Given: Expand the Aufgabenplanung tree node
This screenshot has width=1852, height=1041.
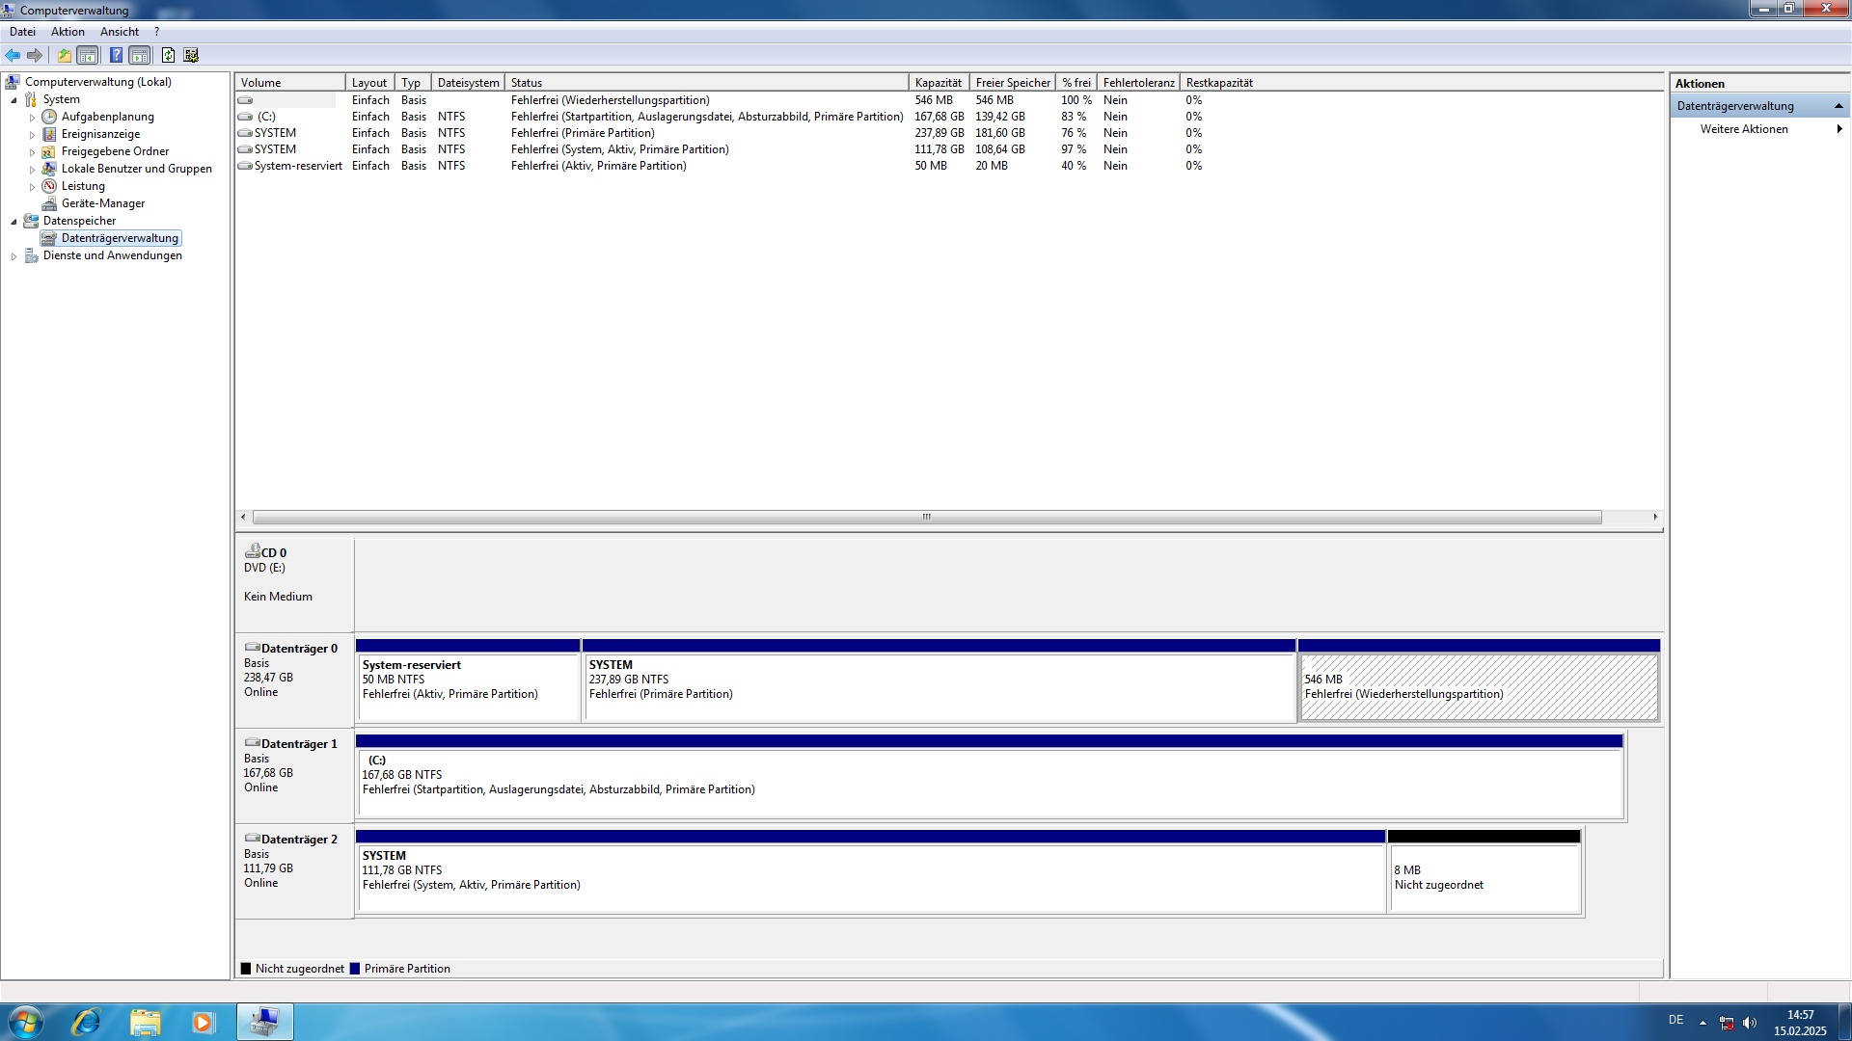Looking at the screenshot, I should tap(32, 118).
